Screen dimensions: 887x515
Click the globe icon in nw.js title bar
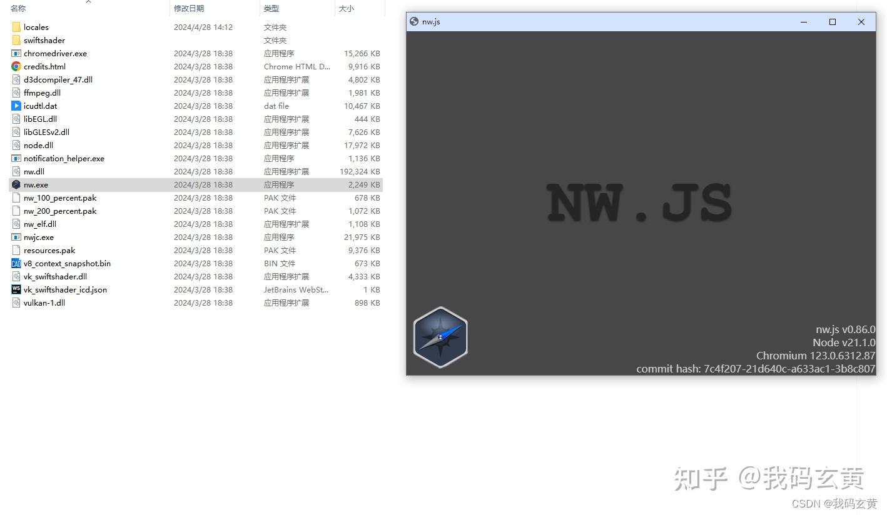pos(414,21)
